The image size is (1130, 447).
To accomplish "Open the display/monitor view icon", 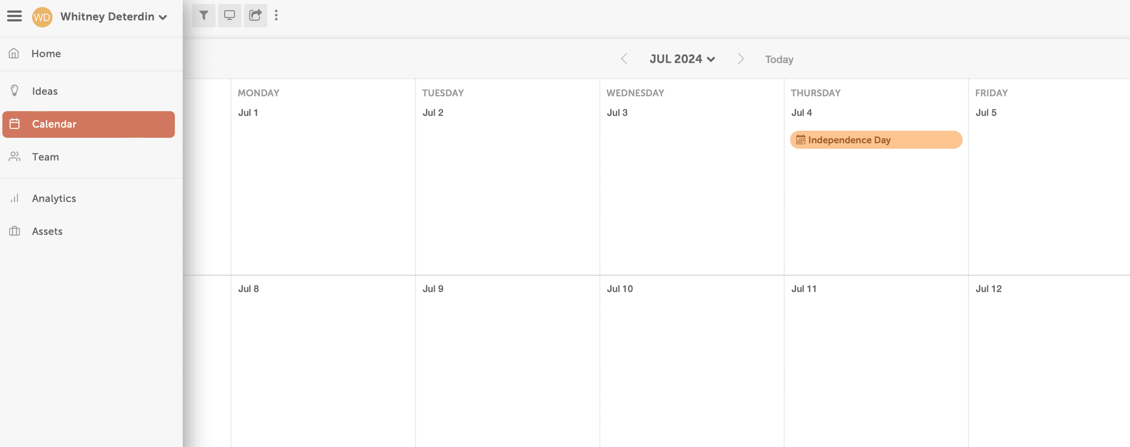I will click(x=229, y=15).
